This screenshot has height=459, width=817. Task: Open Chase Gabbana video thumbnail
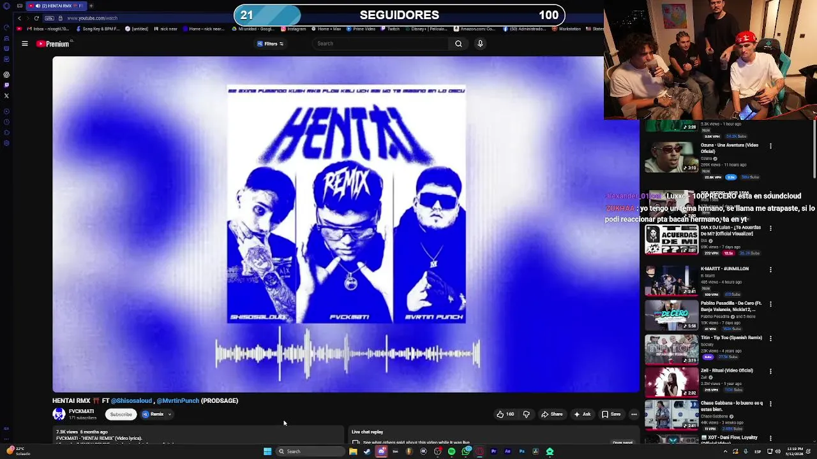click(671, 415)
